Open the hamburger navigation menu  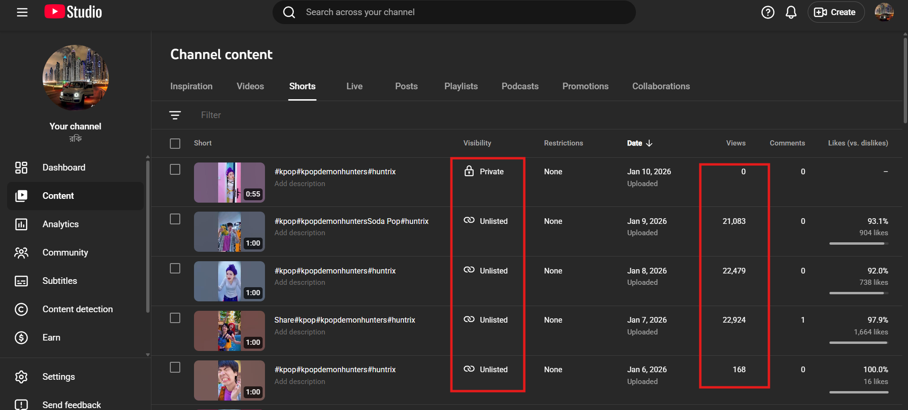(22, 12)
